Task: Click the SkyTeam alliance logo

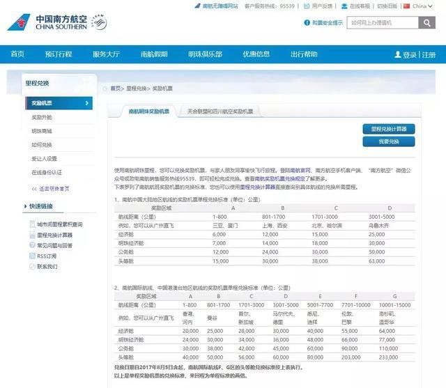Action: [x=99, y=22]
